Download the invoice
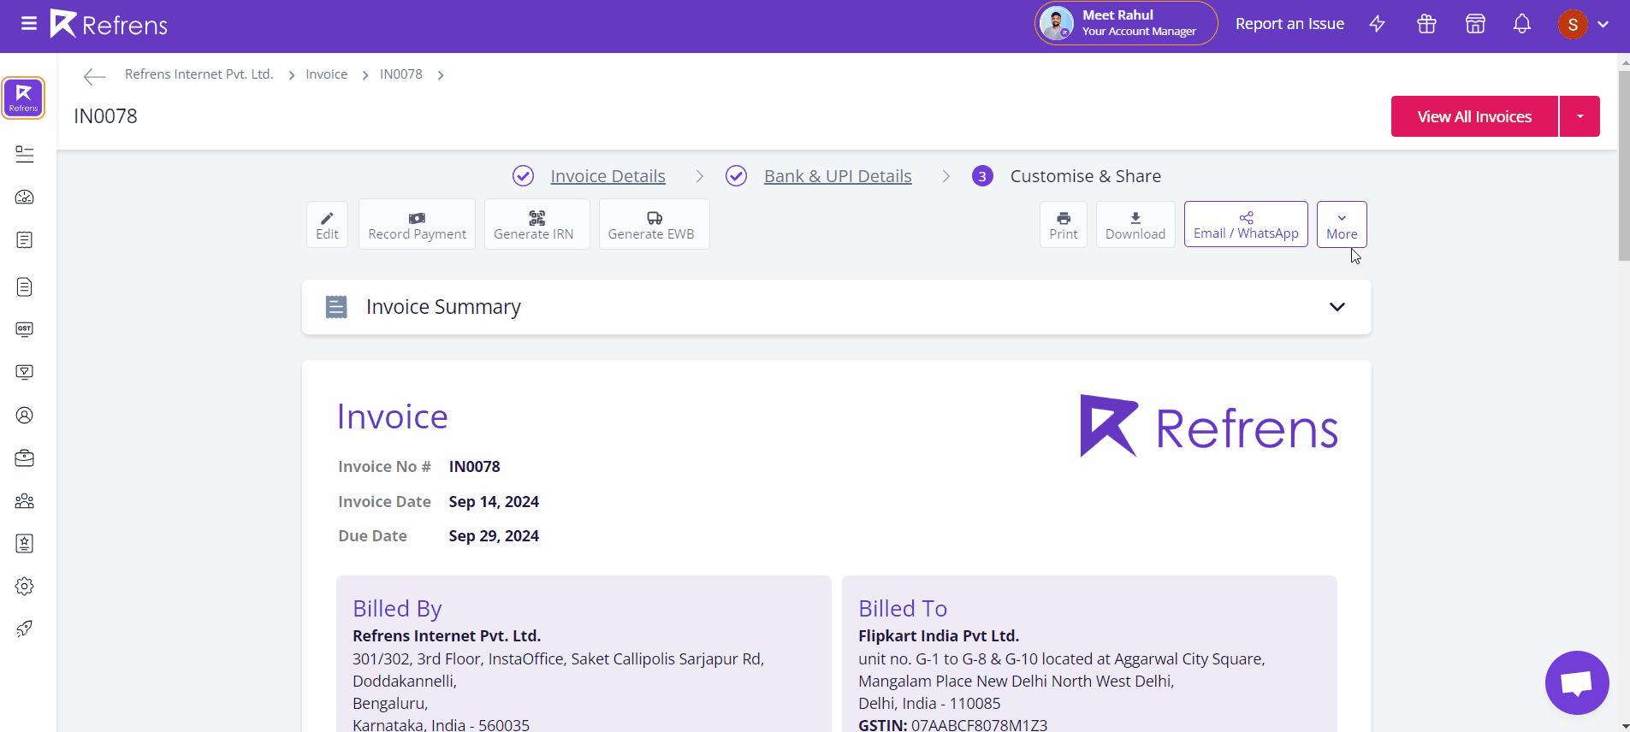The width and height of the screenshot is (1630, 732). tap(1135, 225)
